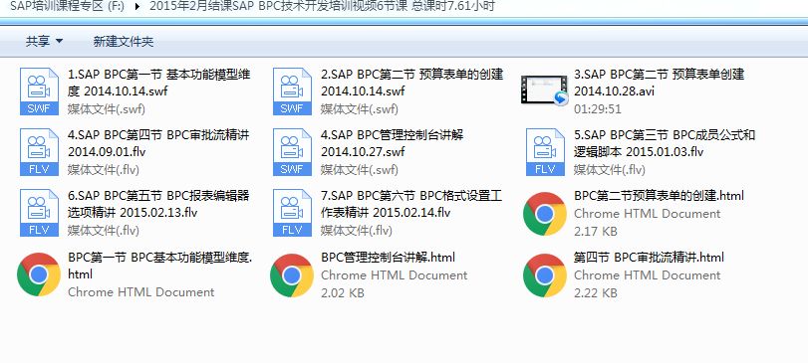This screenshot has height=363, width=808.
Task: Select file name BPC第一节 BPC基本功能模型维度.html
Action: click(160, 266)
